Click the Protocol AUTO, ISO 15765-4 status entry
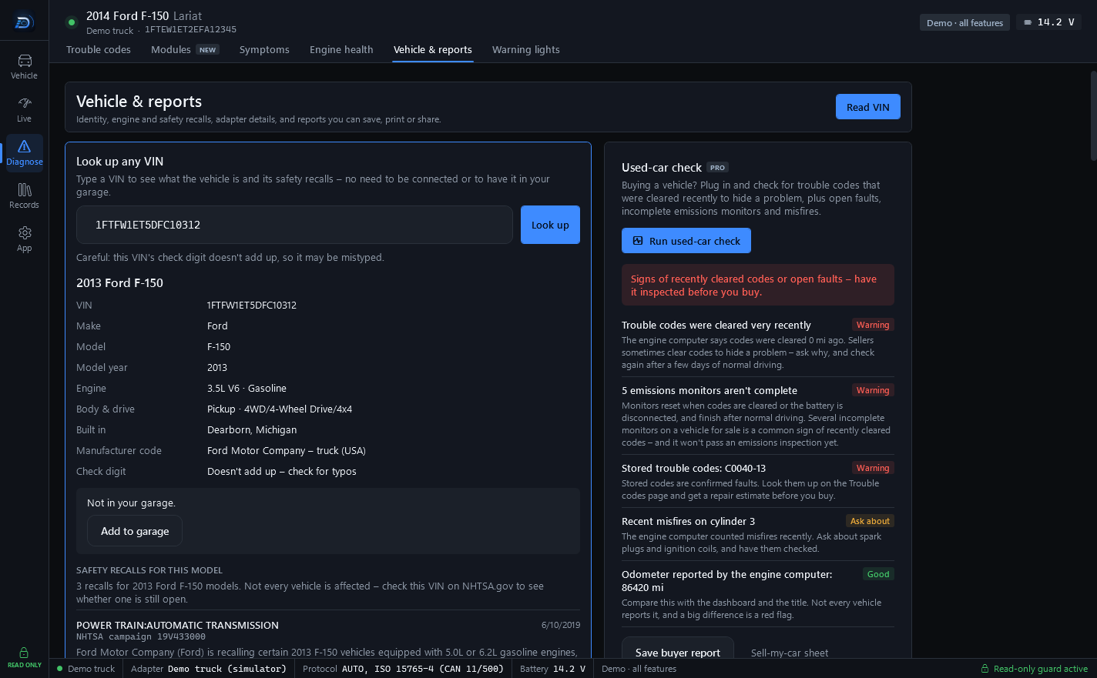 click(403, 669)
